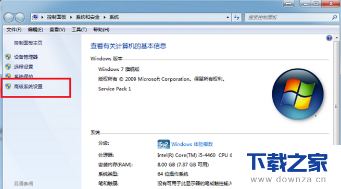Click the refresh button beside address bar
This screenshot has height=189, width=341.
pyautogui.click(x=236, y=17)
